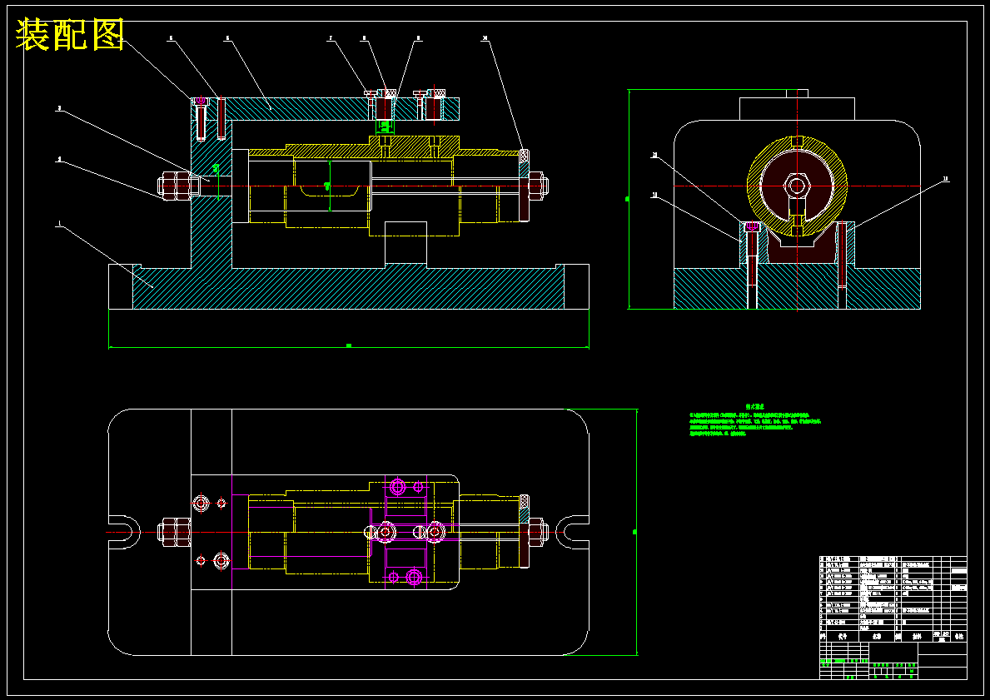Select the cyan hatched top plate in front view
The width and height of the screenshot is (990, 700).
(326, 108)
